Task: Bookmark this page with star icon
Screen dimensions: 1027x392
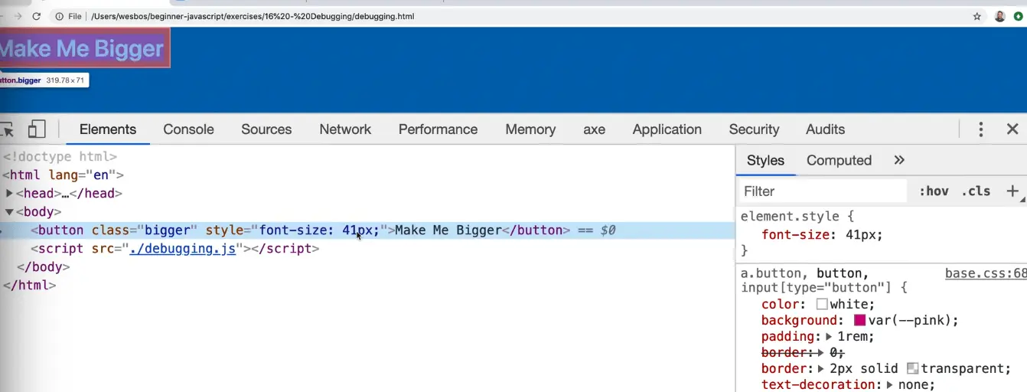Action: (976, 16)
